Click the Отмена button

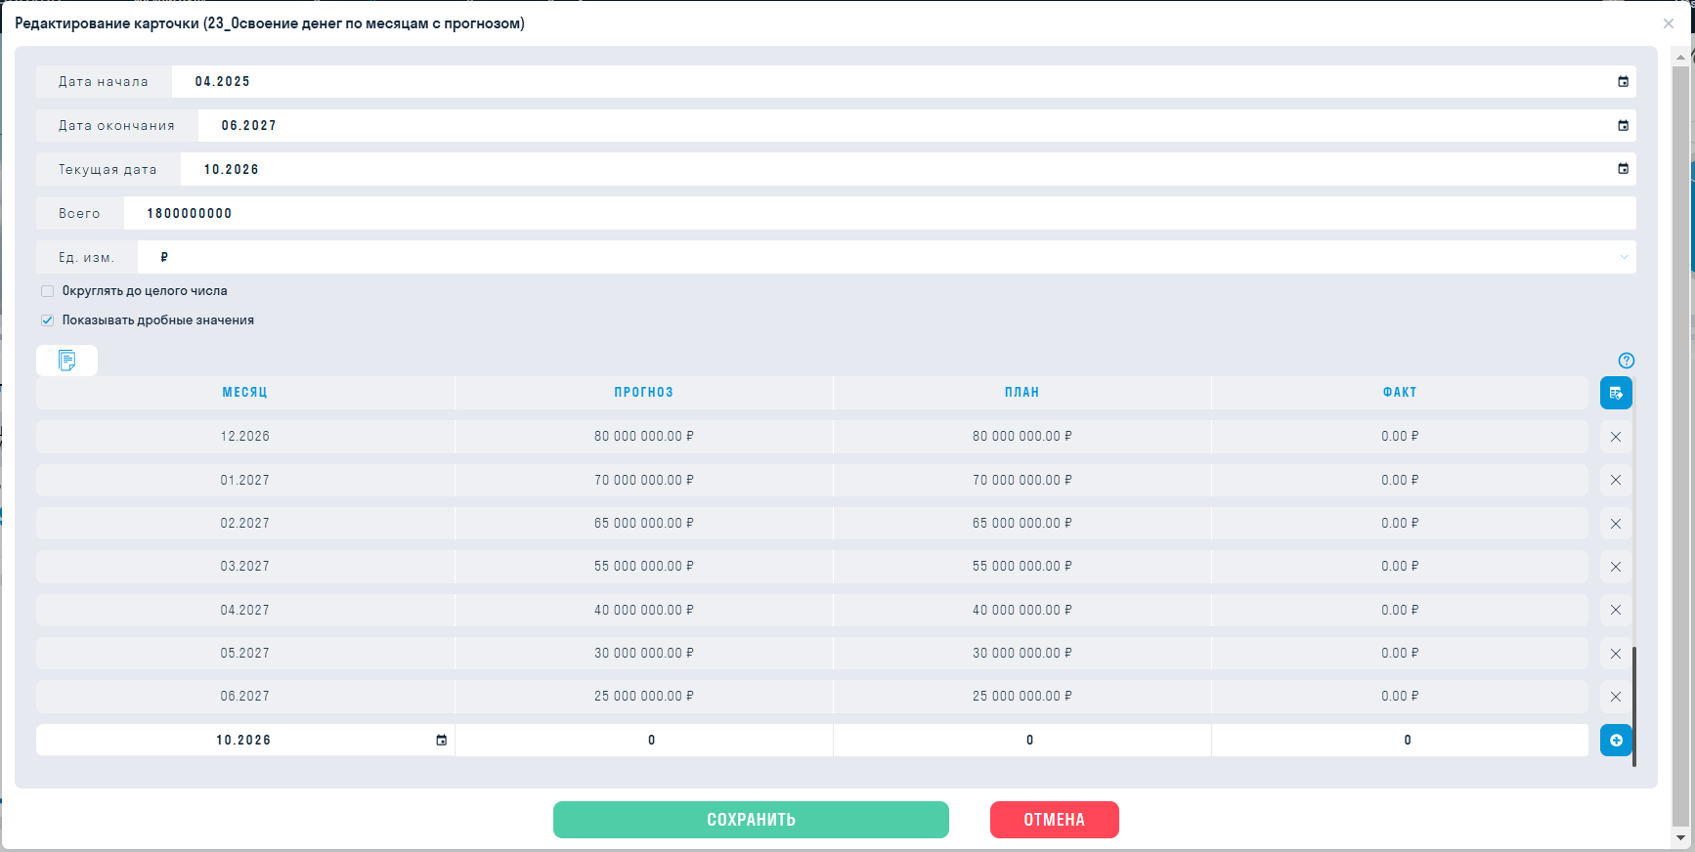(1055, 820)
